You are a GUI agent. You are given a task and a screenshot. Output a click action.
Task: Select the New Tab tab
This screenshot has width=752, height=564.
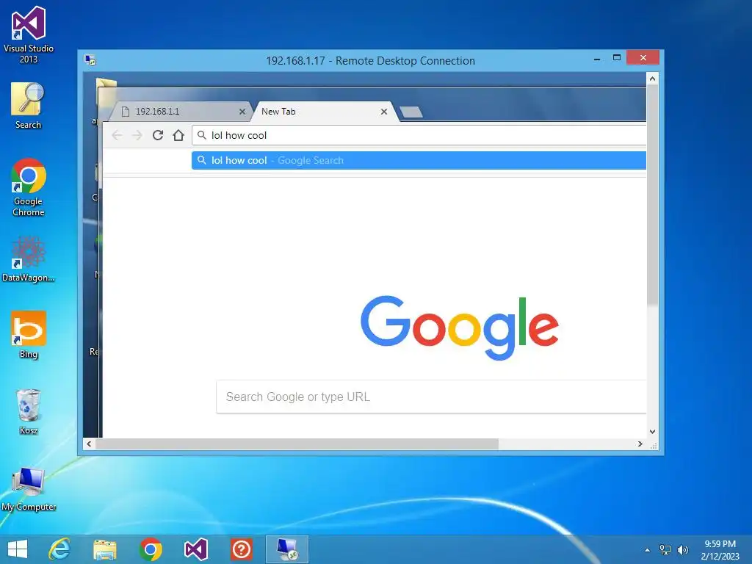coord(325,112)
